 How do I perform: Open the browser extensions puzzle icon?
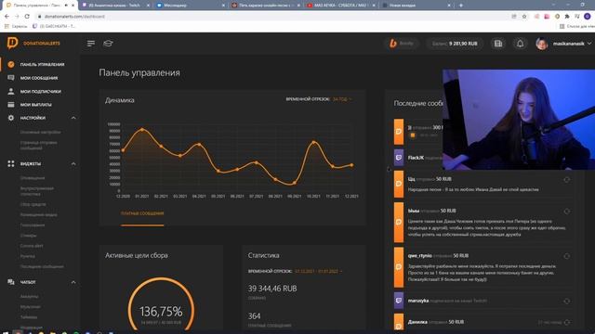(x=567, y=17)
